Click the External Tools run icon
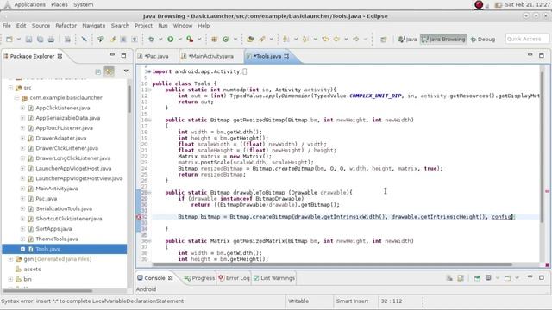This screenshot has width=552, height=310. pyautogui.click(x=190, y=40)
